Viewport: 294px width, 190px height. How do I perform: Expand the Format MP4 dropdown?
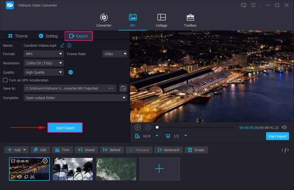(44, 54)
